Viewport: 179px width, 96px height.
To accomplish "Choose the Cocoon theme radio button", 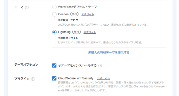I will tap(54, 14).
